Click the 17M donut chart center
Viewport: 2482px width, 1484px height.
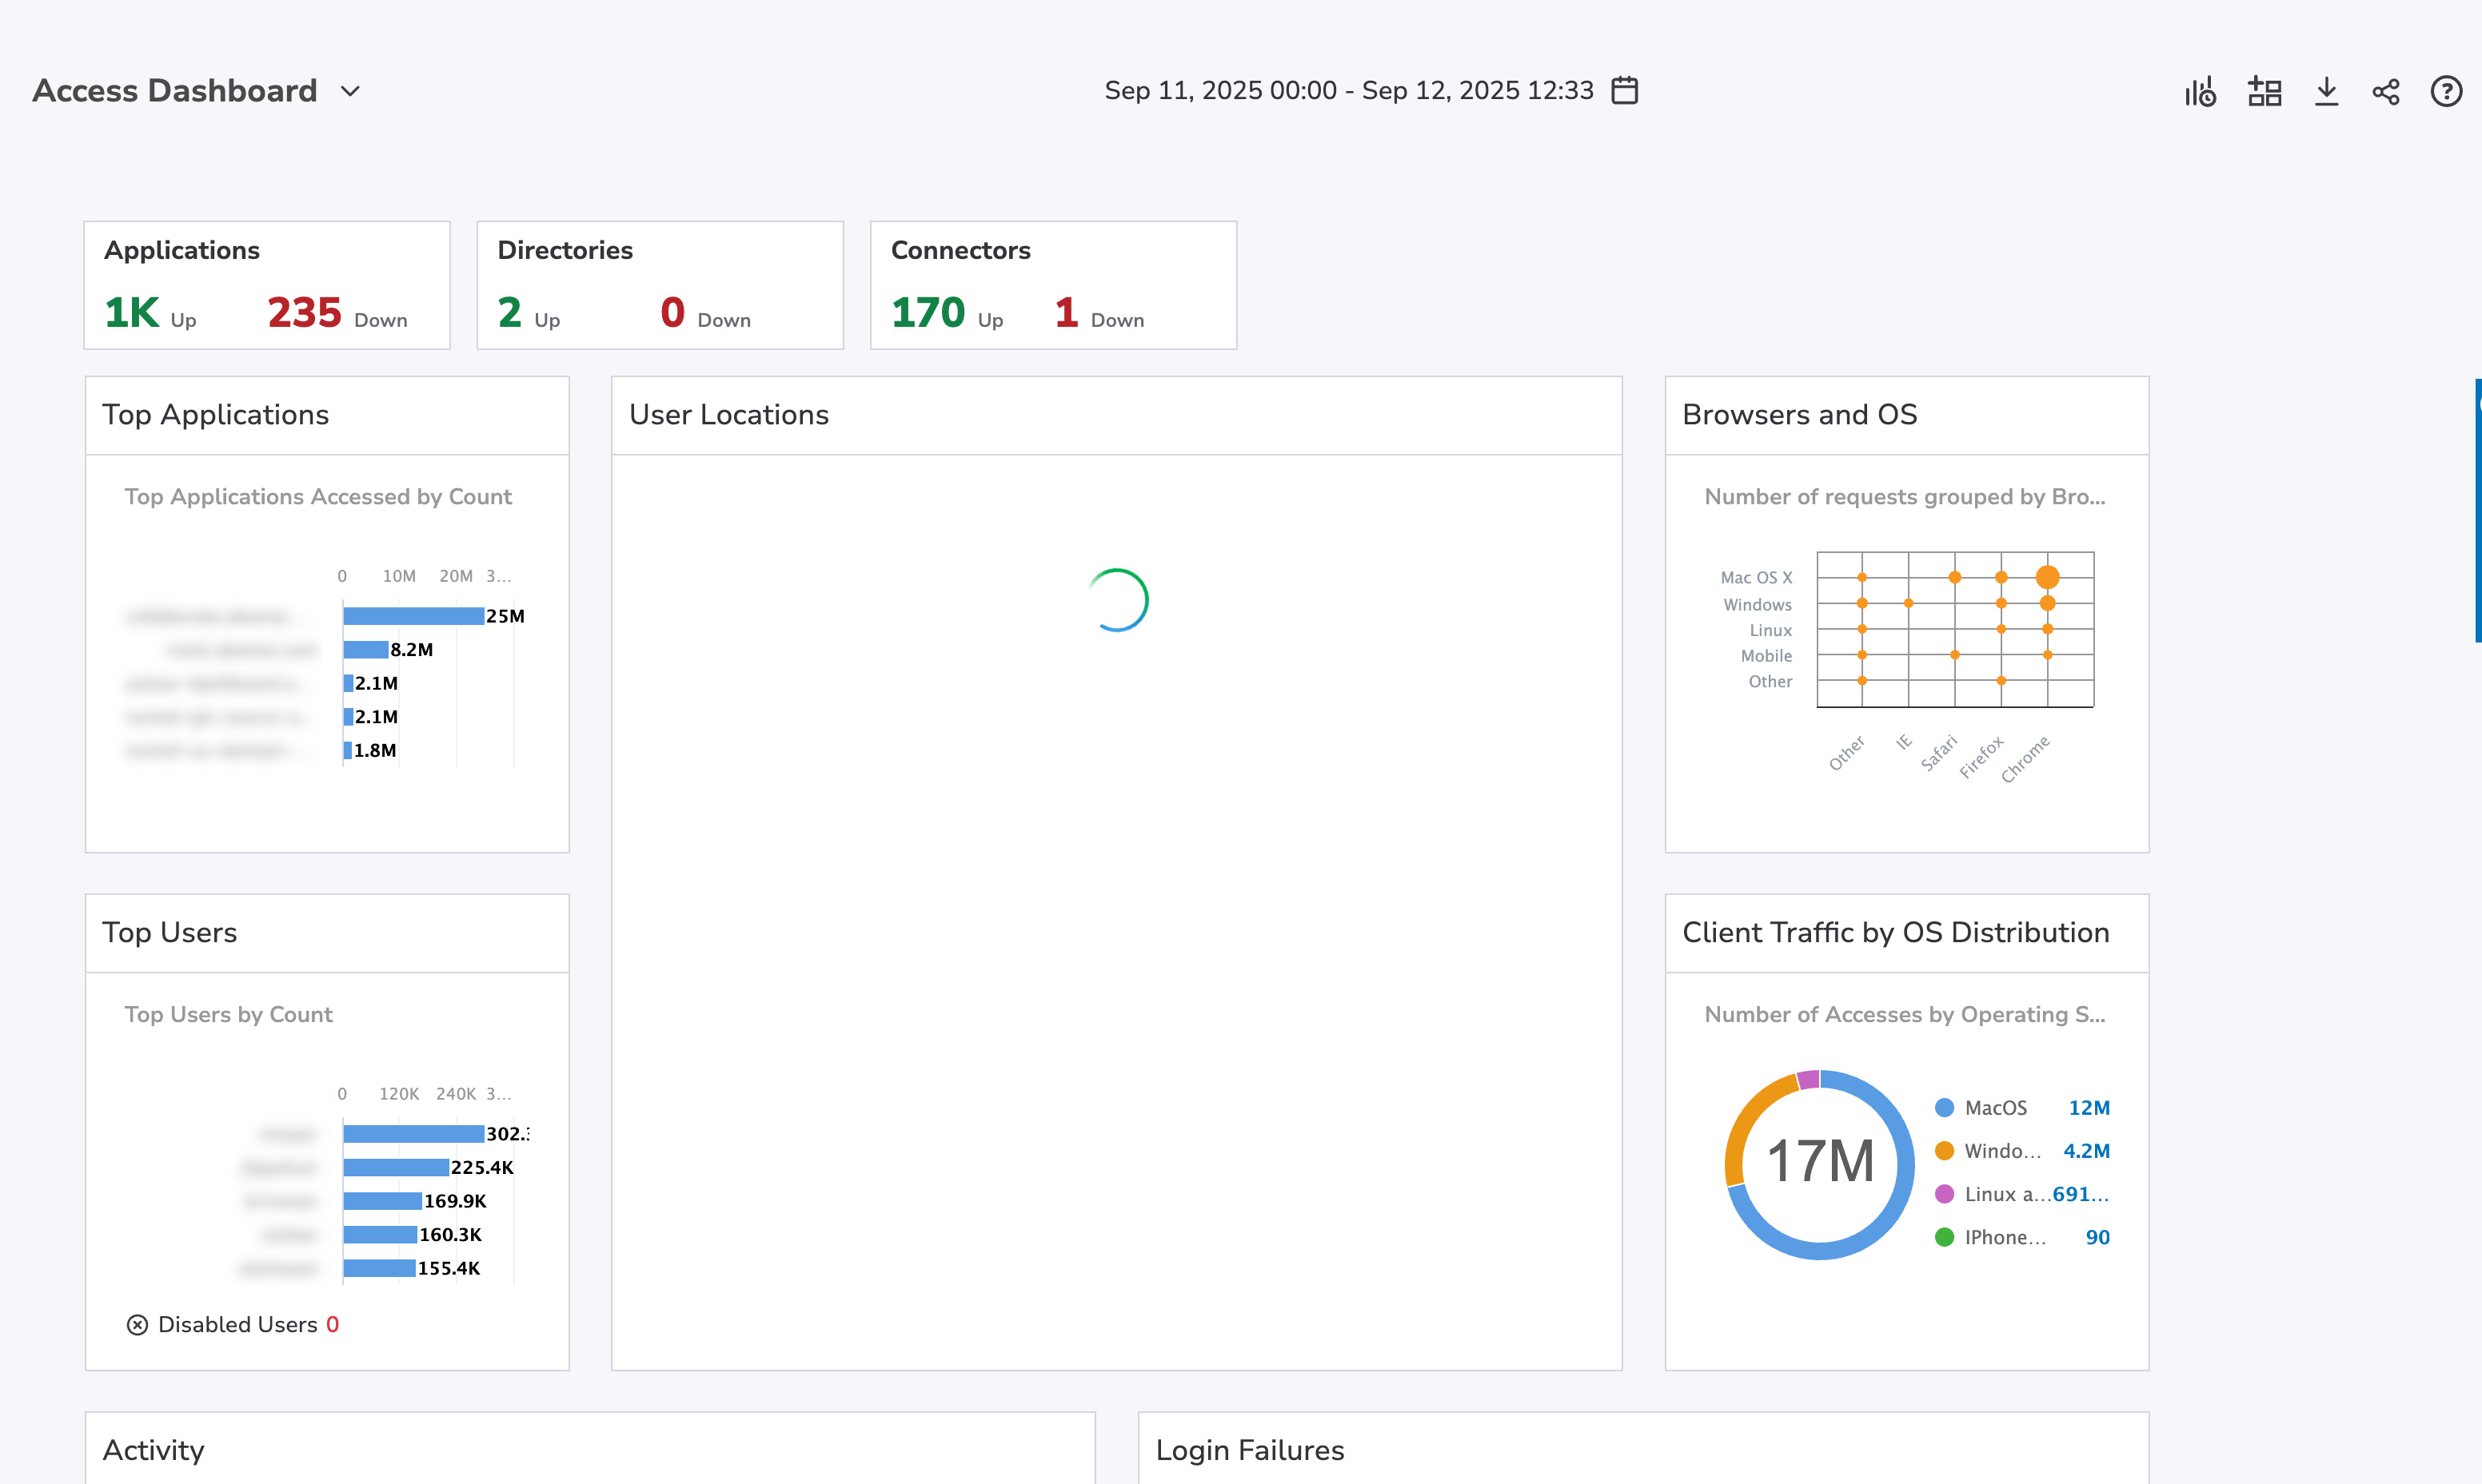click(1820, 1163)
